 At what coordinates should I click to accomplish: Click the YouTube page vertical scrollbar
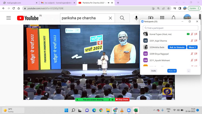click(x=200, y=17)
